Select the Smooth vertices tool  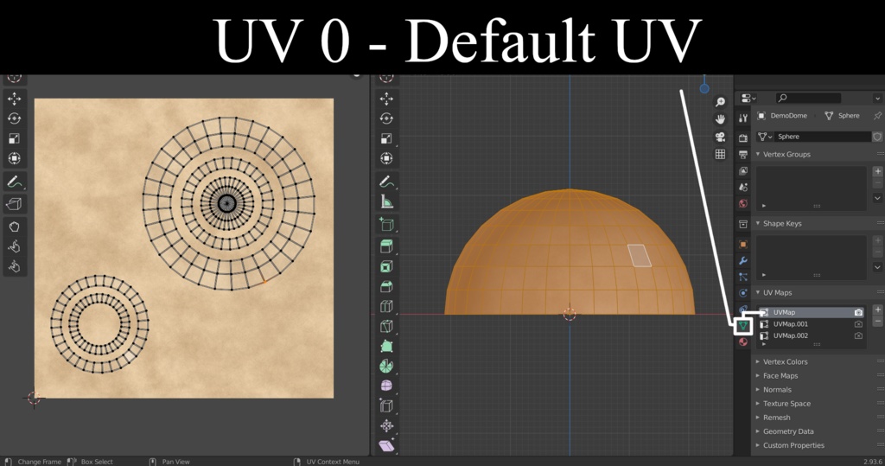pos(386,386)
